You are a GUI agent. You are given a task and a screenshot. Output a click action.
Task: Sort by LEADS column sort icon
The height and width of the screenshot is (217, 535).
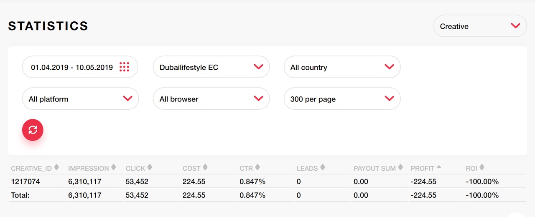point(323,168)
